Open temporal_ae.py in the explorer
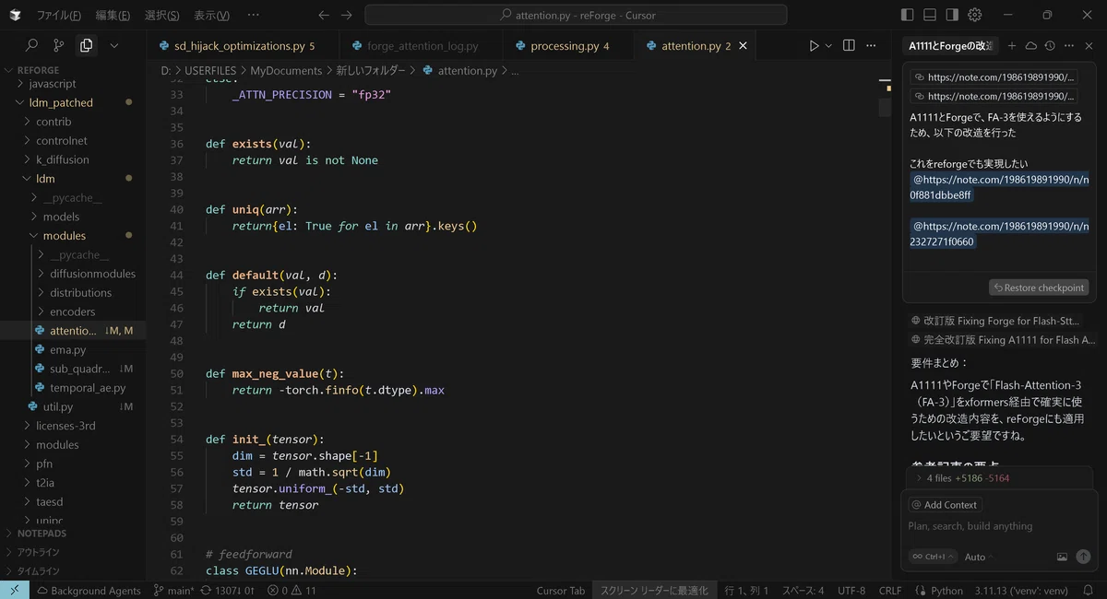The image size is (1107, 599). point(73,388)
